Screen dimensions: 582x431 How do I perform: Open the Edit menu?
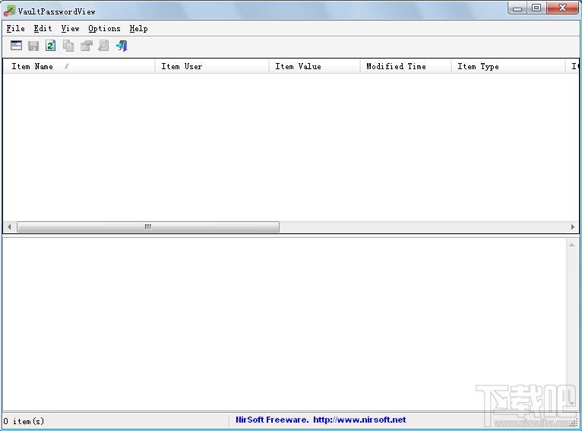click(x=43, y=28)
